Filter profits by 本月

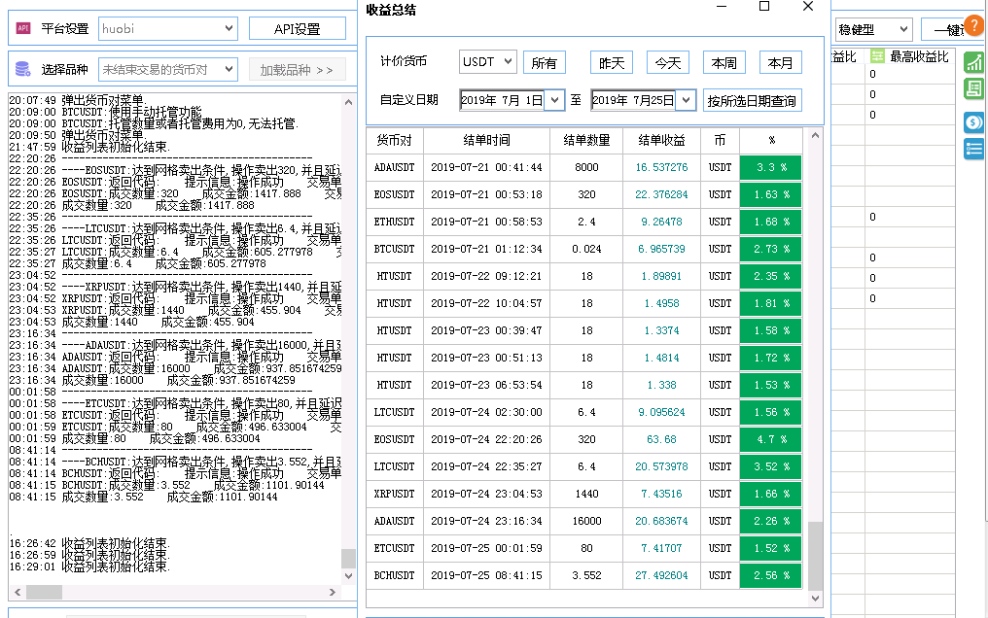point(780,63)
